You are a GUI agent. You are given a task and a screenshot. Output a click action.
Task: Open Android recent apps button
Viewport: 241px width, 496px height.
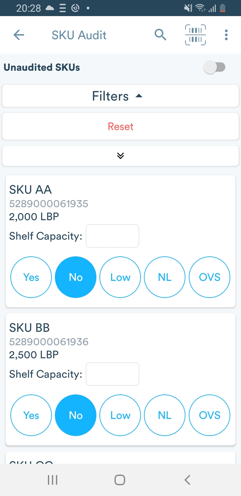point(53,480)
